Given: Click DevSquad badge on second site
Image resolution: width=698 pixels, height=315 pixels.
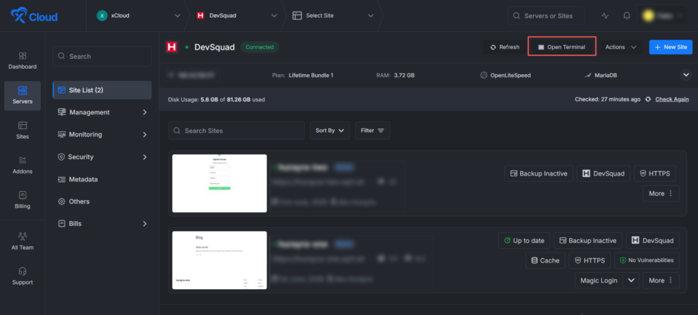Looking at the screenshot, I should pos(652,240).
